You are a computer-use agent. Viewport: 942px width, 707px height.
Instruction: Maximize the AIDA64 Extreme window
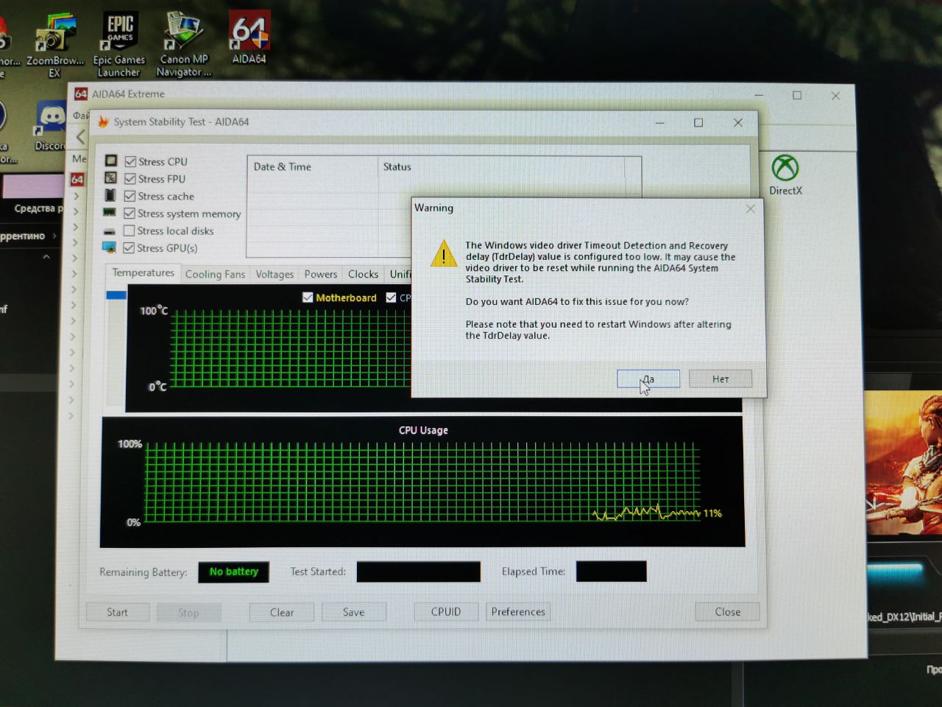pos(796,95)
